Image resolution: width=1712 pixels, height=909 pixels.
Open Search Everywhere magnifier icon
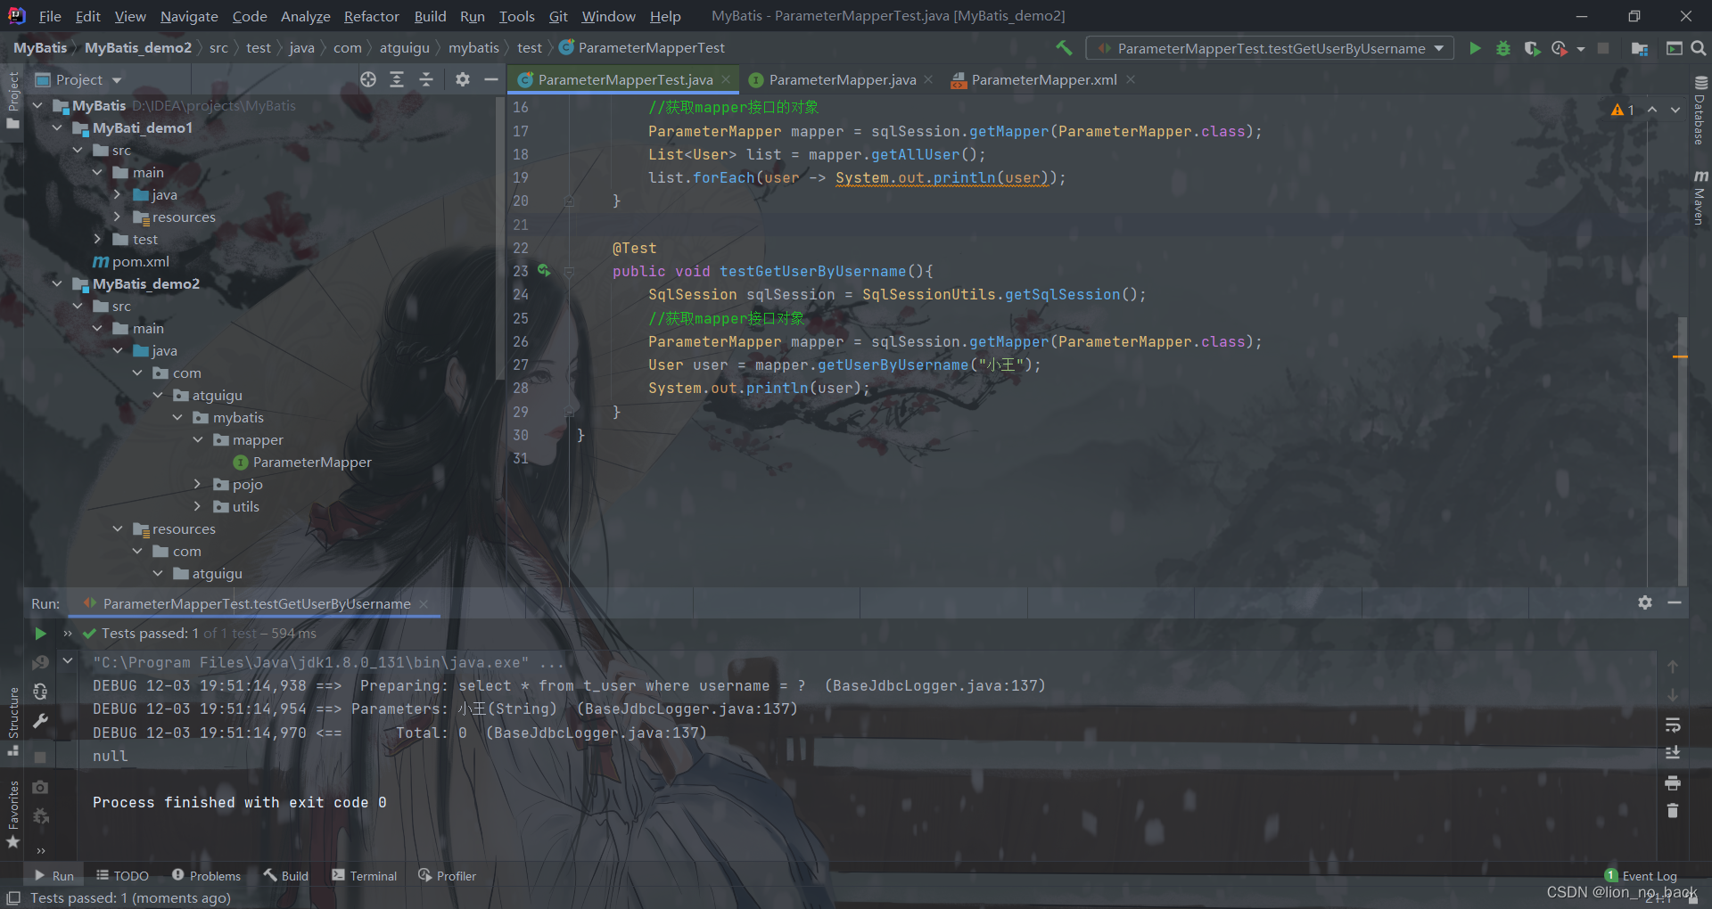(1699, 48)
